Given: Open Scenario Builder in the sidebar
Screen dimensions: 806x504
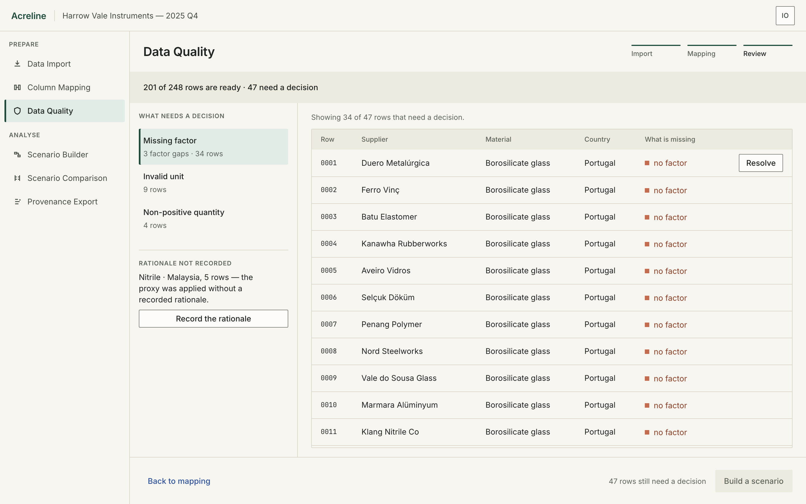Looking at the screenshot, I should tap(65, 155).
